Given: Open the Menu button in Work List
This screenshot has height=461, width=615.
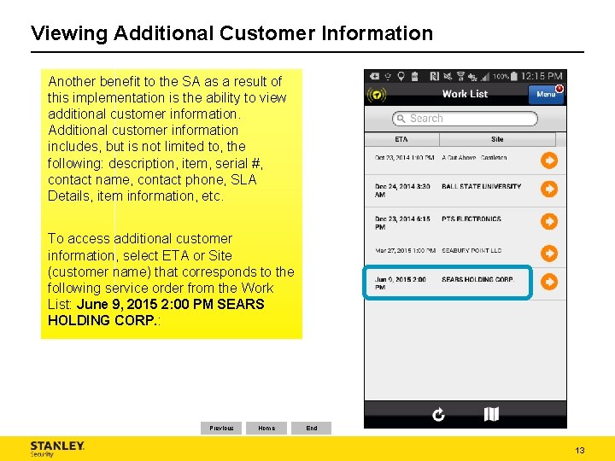Looking at the screenshot, I should (546, 95).
